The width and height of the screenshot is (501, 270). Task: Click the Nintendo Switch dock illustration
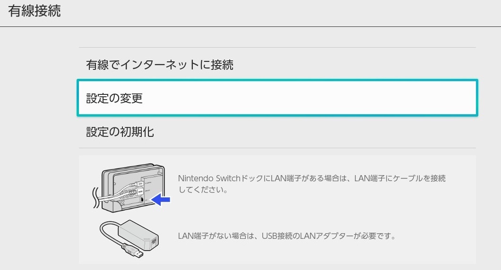[133, 188]
